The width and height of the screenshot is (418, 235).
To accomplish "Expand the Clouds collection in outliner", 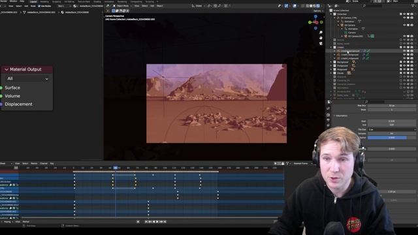I will coord(331,73).
